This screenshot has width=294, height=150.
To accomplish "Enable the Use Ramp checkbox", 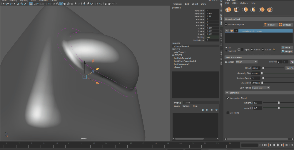I will click(x=228, y=113).
